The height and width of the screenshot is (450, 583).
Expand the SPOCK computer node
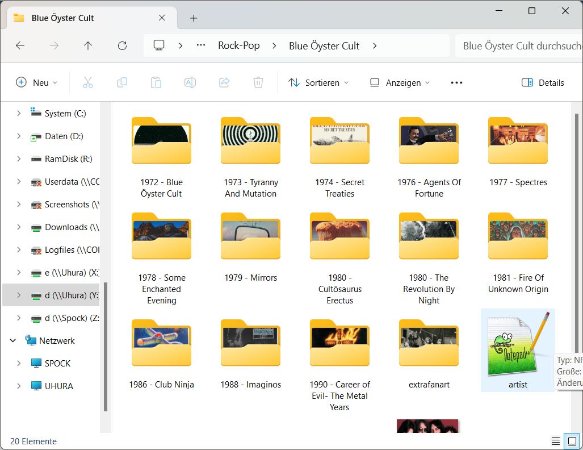(19, 363)
